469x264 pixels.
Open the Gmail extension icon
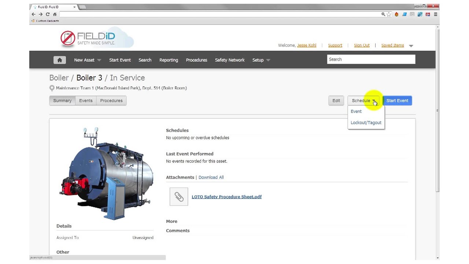pyautogui.click(x=428, y=14)
